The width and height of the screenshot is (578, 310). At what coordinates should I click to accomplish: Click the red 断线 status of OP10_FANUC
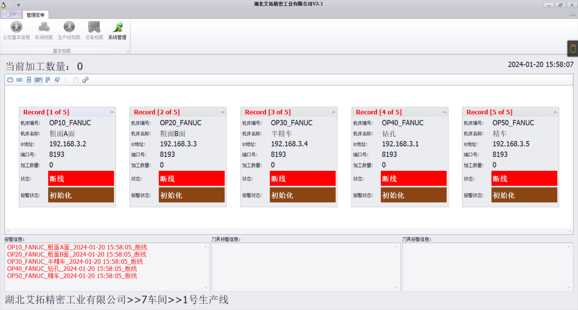(81, 179)
